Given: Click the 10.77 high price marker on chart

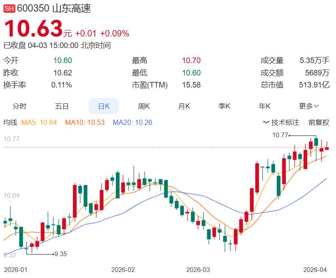Looking at the screenshot, I should point(280,135).
